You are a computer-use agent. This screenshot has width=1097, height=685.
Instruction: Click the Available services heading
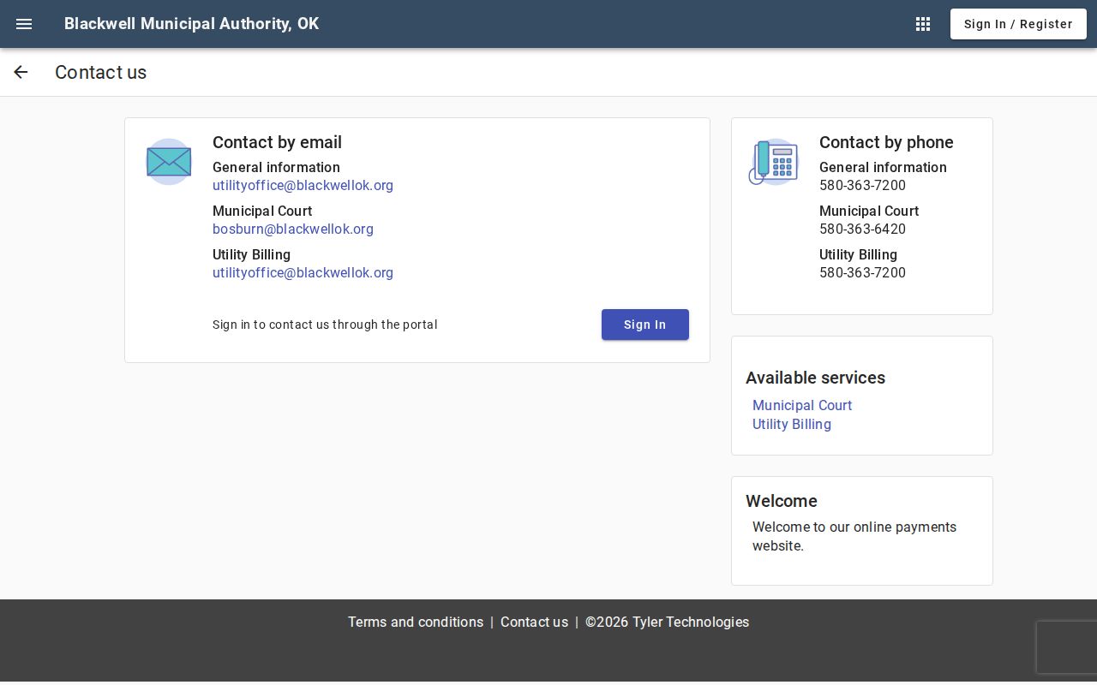tap(815, 378)
